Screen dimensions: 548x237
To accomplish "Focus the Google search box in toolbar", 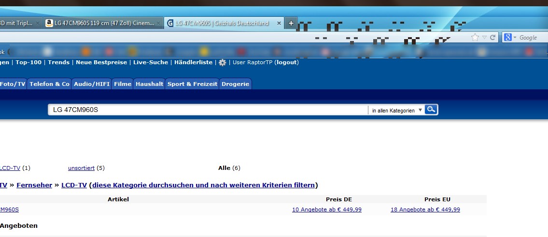I will [533, 37].
